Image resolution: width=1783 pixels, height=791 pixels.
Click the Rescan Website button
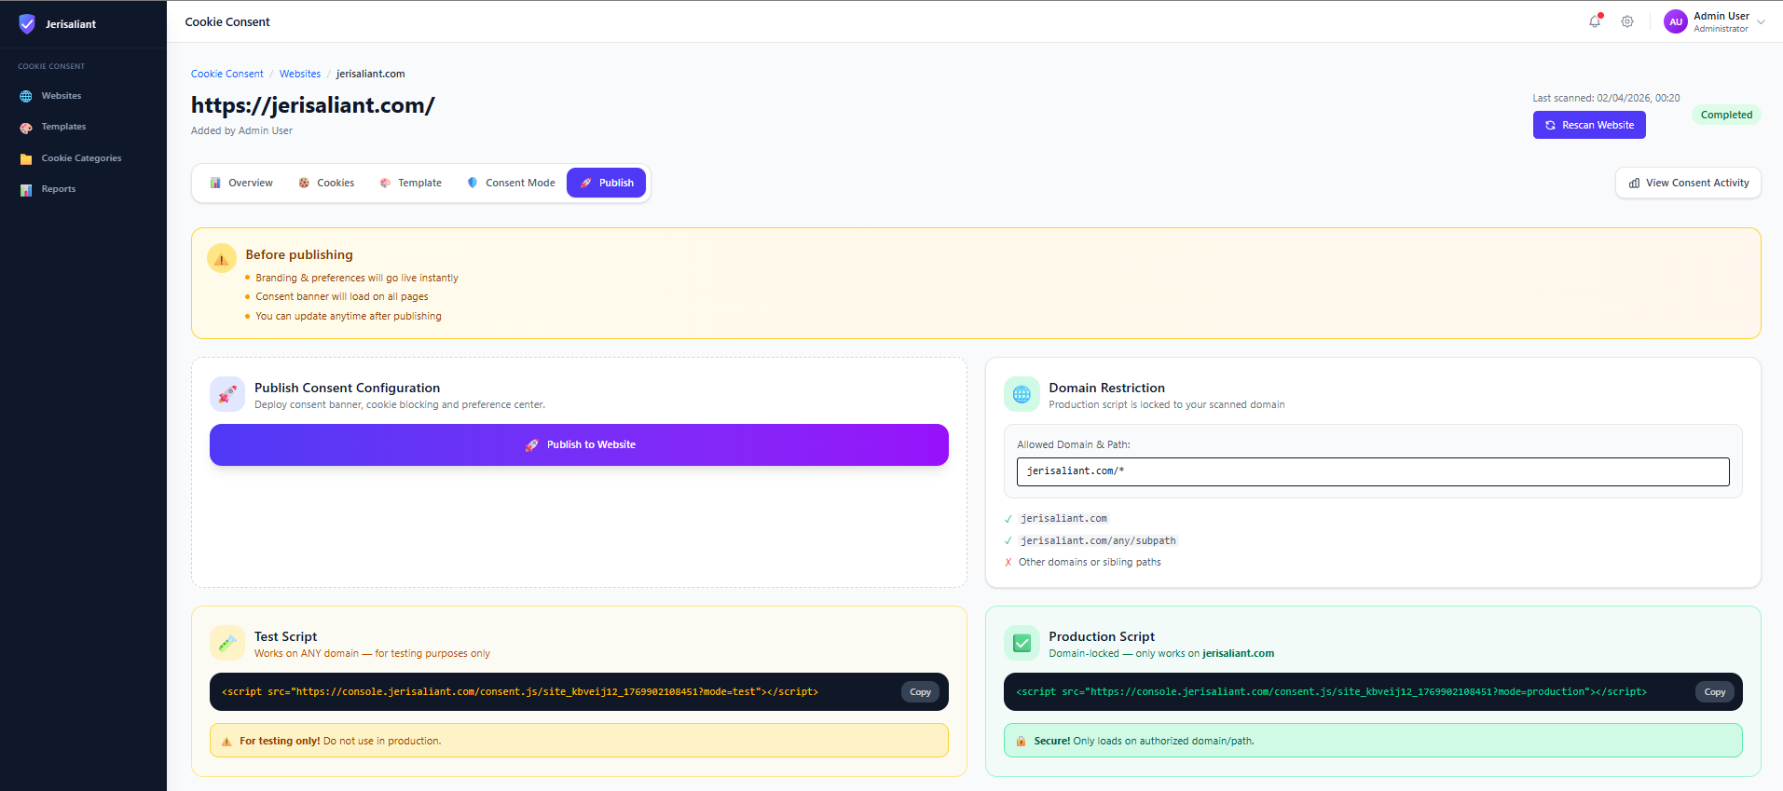click(x=1588, y=125)
